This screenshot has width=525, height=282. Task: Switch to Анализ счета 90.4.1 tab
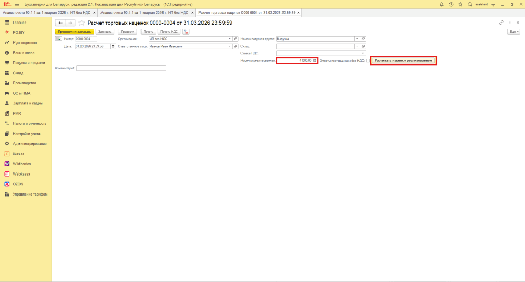(x=144, y=12)
